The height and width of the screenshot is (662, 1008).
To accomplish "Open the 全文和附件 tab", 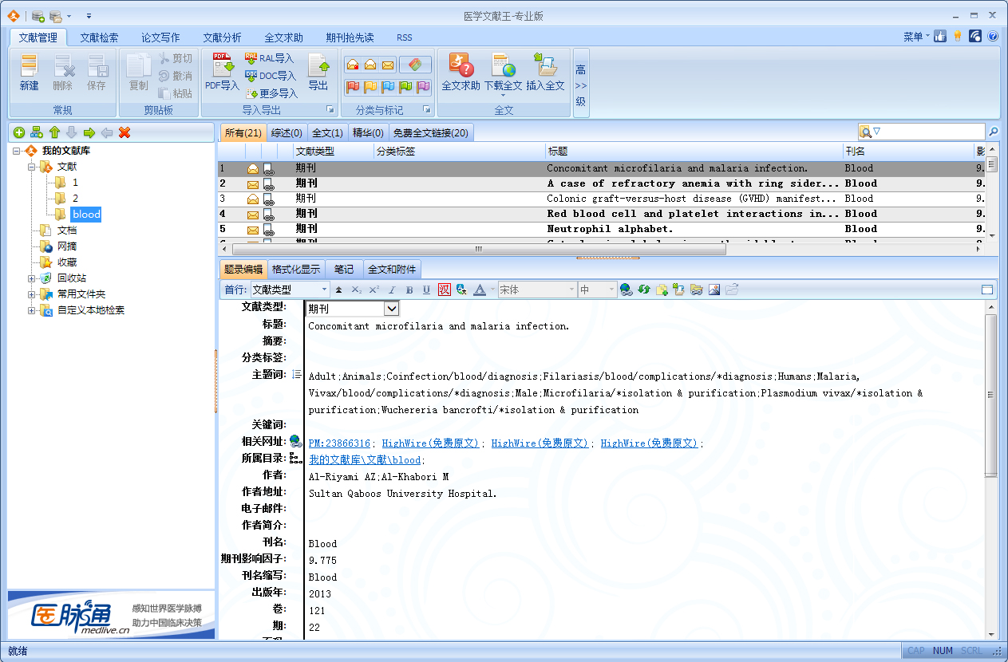I will click(392, 270).
